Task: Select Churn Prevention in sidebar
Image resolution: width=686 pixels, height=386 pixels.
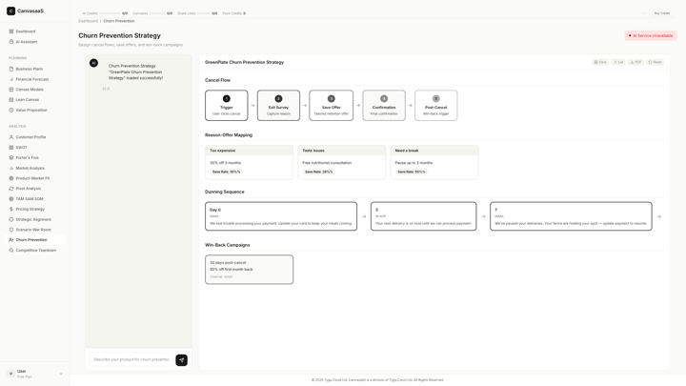Action: coord(35,240)
